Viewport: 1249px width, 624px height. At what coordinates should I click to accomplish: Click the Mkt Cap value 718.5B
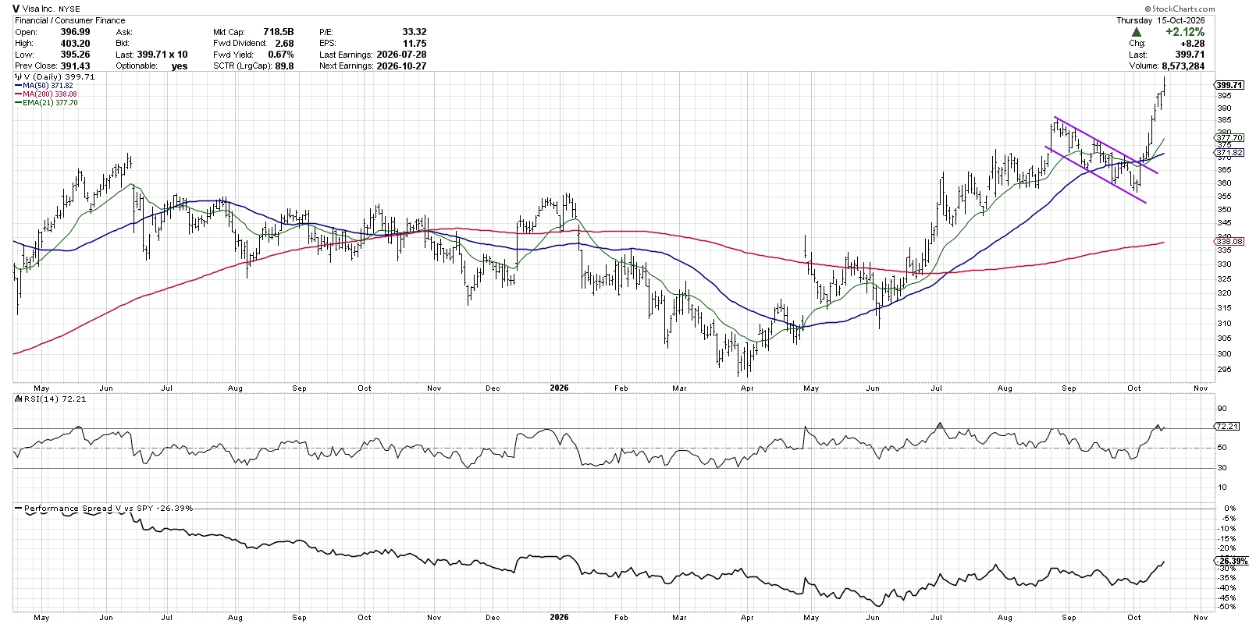(x=279, y=32)
